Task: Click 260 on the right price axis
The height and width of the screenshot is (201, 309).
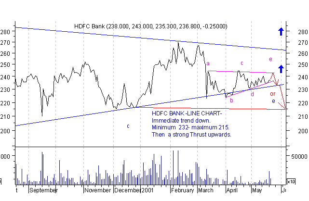Action: 303,54
